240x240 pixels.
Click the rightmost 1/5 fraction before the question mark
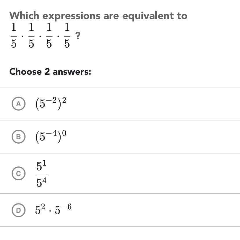tap(67, 35)
